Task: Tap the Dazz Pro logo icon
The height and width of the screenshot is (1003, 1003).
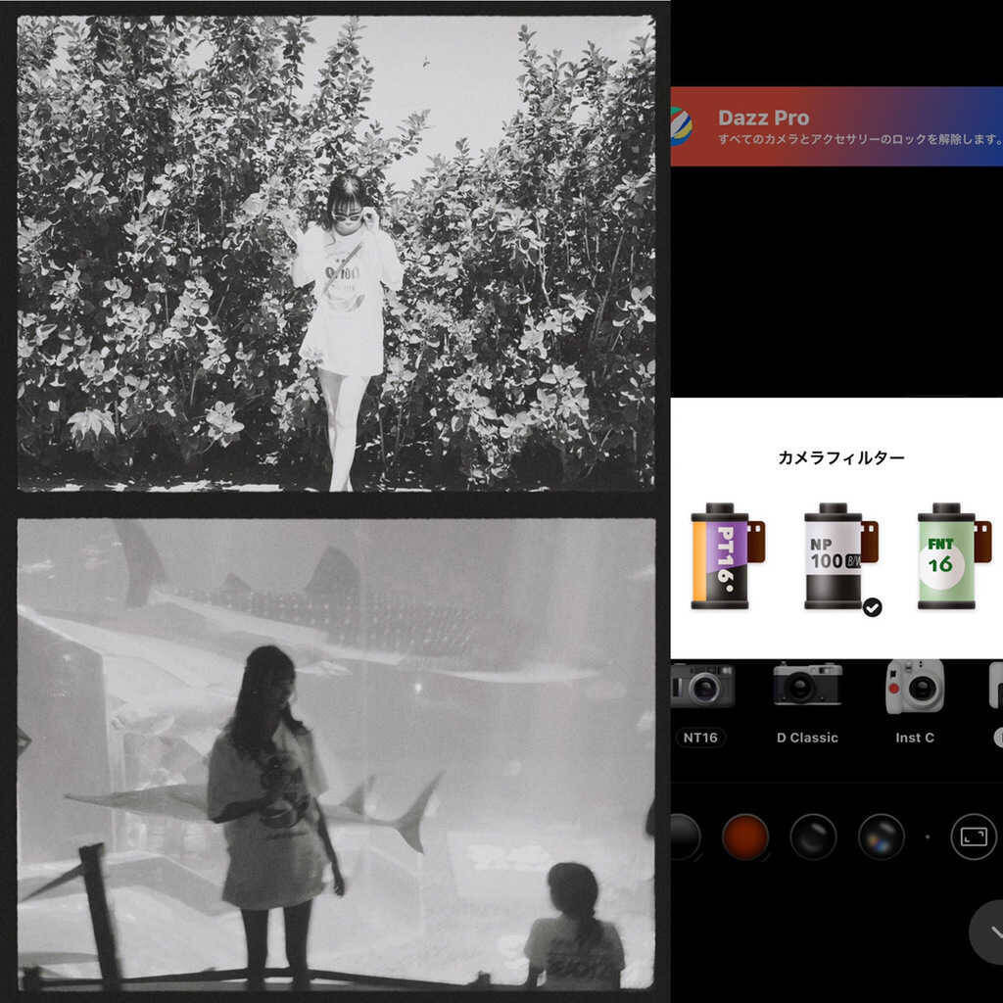Action: point(682,125)
